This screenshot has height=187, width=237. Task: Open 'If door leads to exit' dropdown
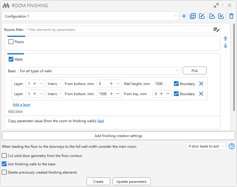coord(206,146)
